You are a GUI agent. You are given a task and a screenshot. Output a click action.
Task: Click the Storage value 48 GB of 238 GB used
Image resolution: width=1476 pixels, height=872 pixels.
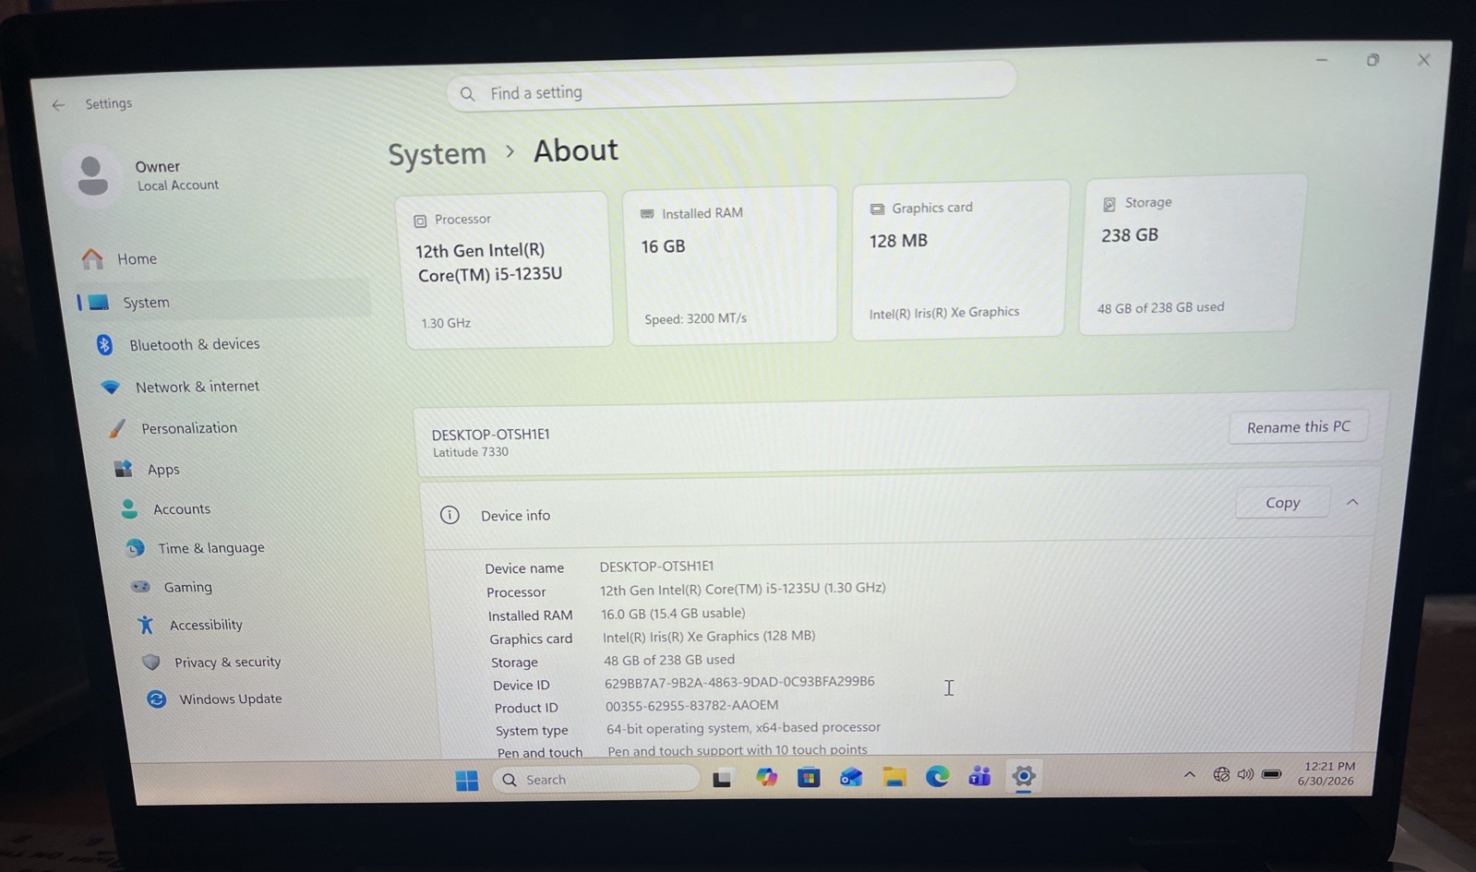coord(669,660)
